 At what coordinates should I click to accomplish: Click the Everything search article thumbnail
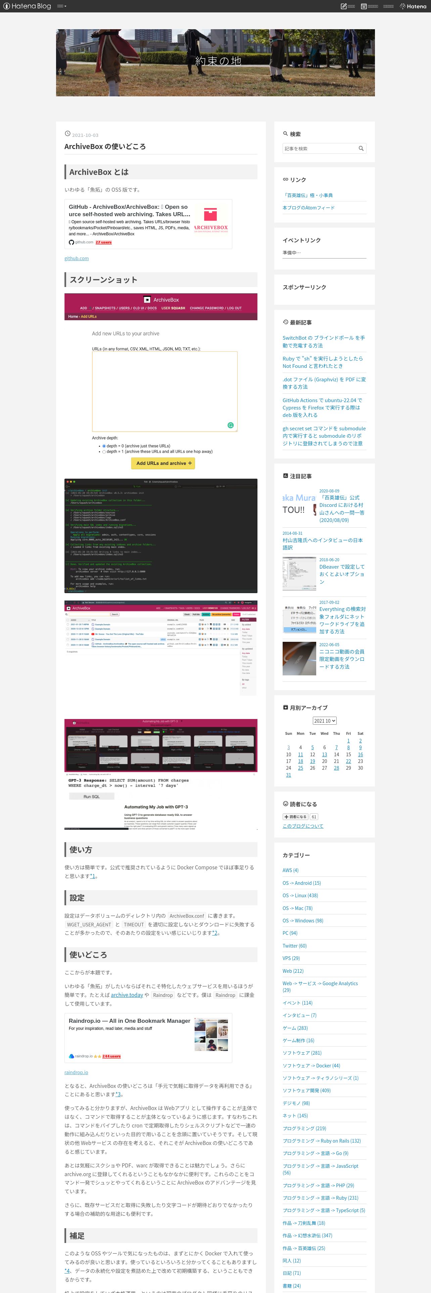pyautogui.click(x=299, y=616)
